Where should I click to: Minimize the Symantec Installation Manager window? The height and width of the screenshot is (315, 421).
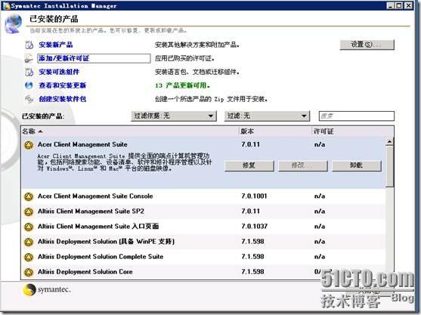391,5
